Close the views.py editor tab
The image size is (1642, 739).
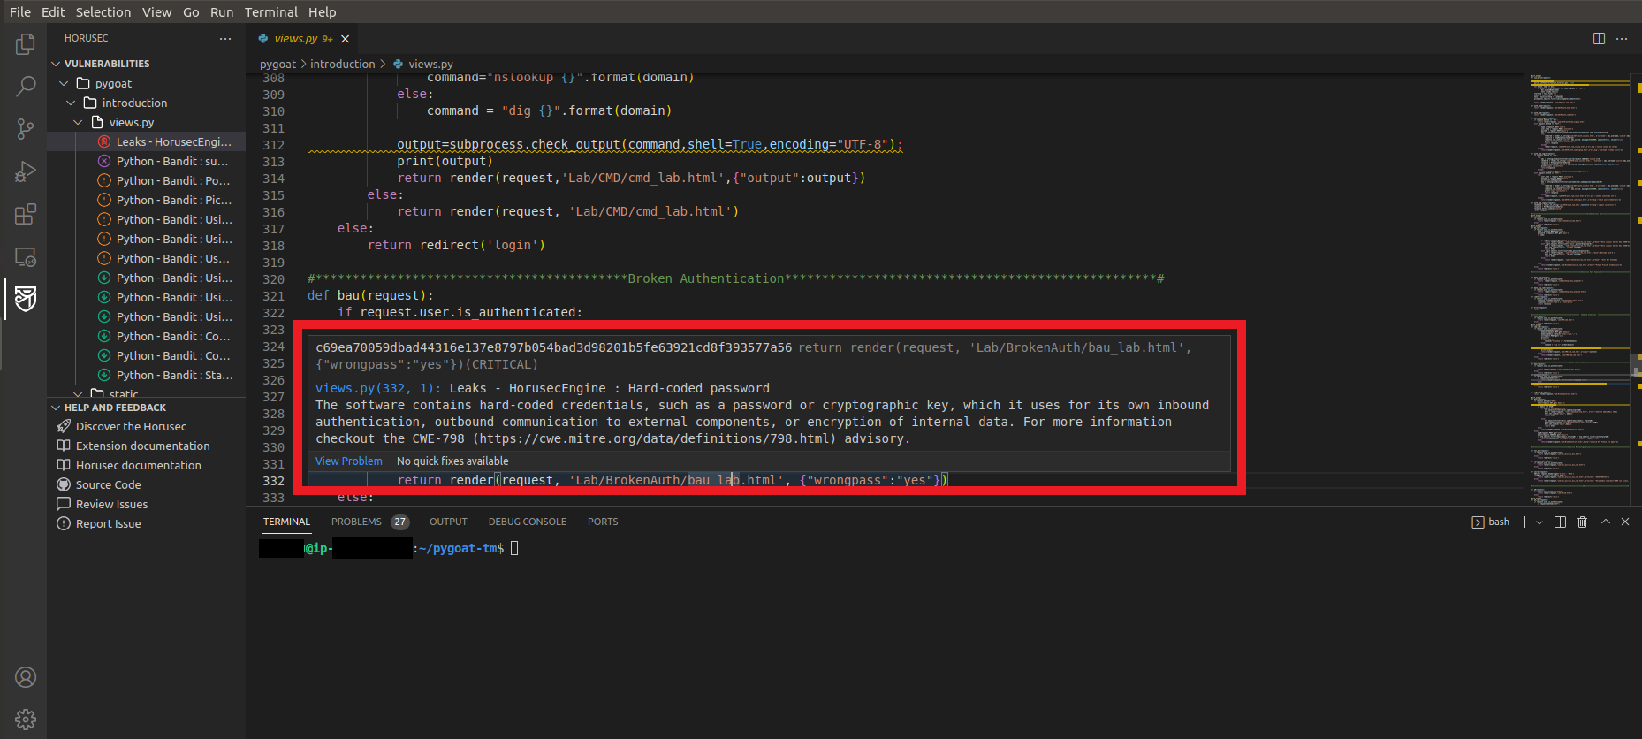(345, 39)
